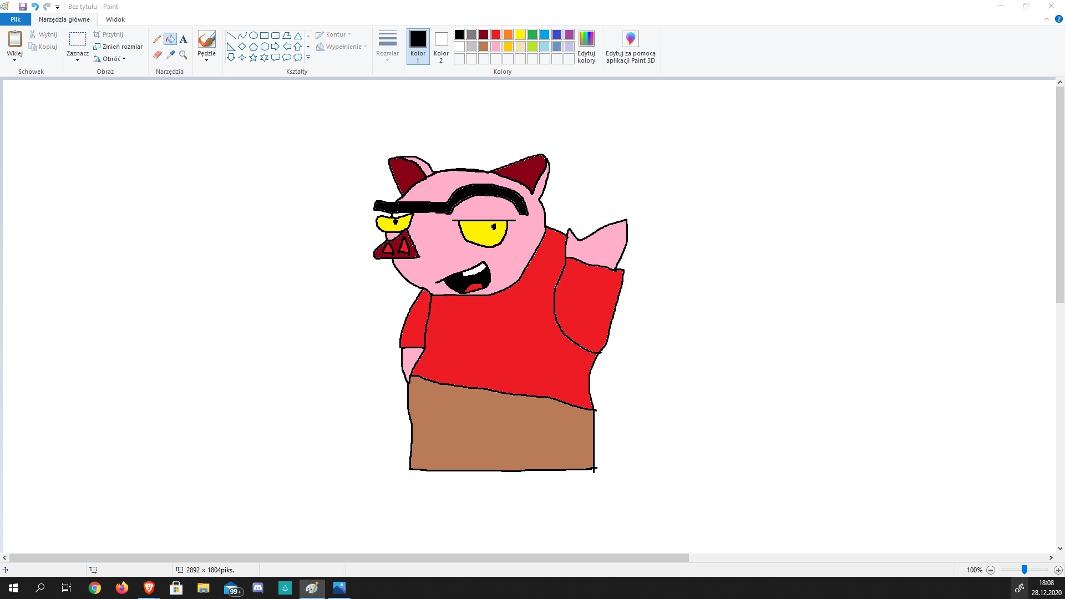Open the Rozmiar size dropdown
Viewport: 1065px width, 599px height.
pyautogui.click(x=387, y=47)
